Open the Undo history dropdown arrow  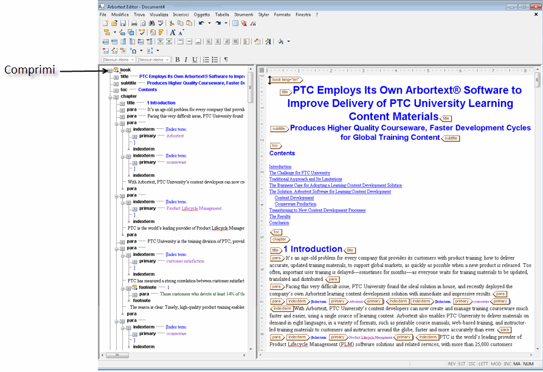(209, 23)
